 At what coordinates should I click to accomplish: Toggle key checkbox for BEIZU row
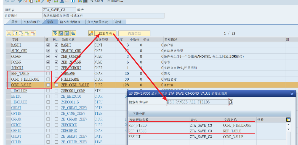pyautogui.click(x=48, y=96)
